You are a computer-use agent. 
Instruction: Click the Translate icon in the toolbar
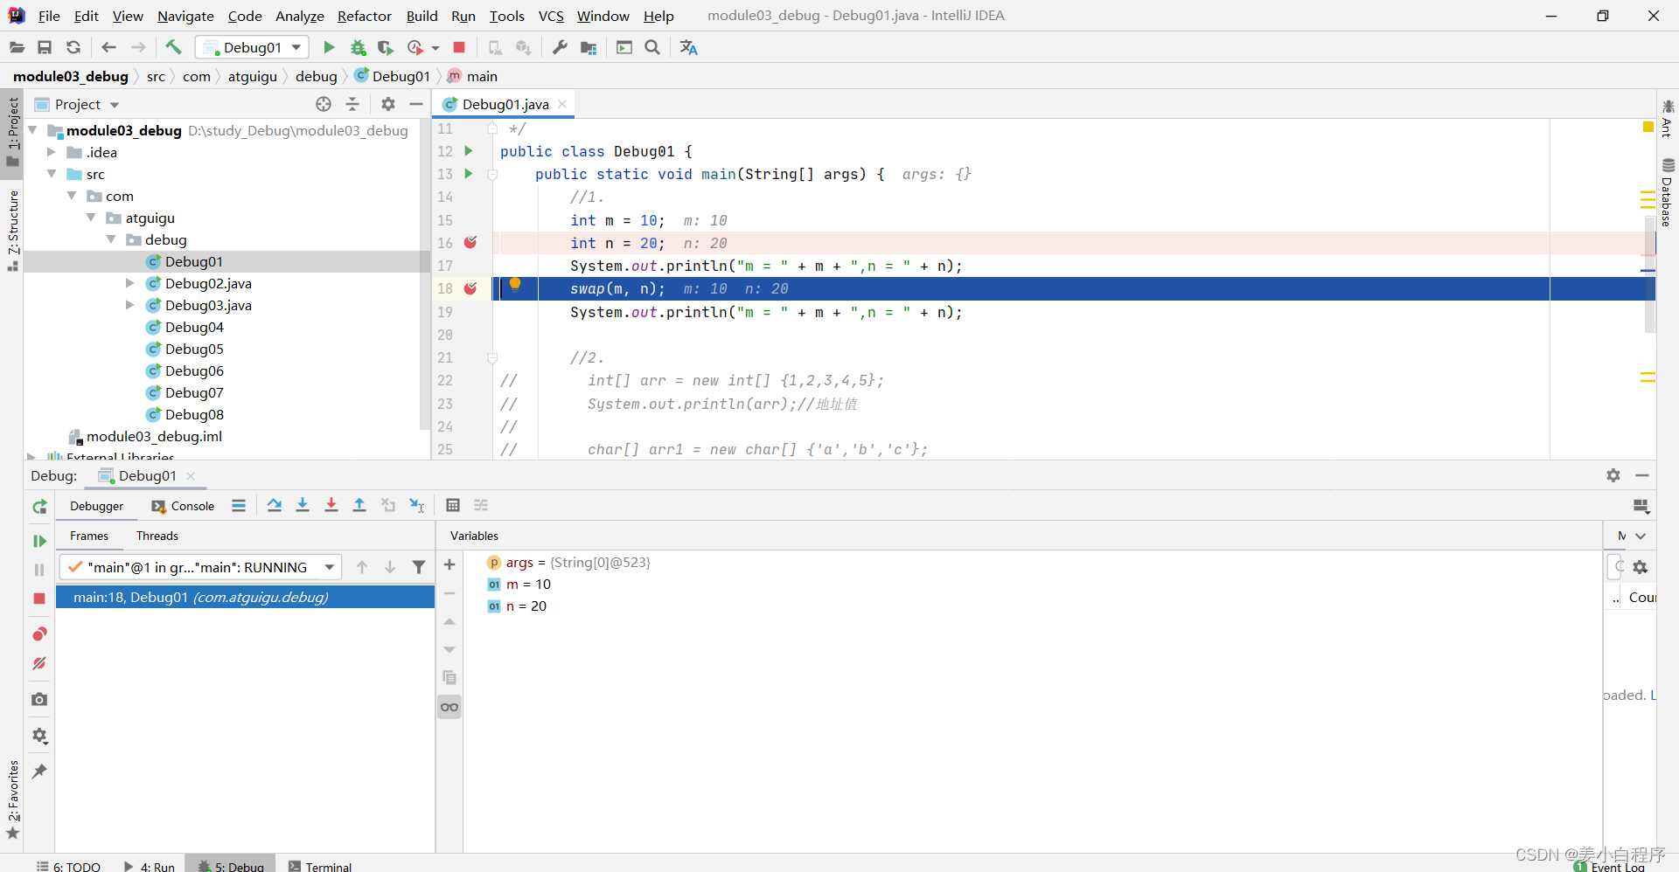689,47
